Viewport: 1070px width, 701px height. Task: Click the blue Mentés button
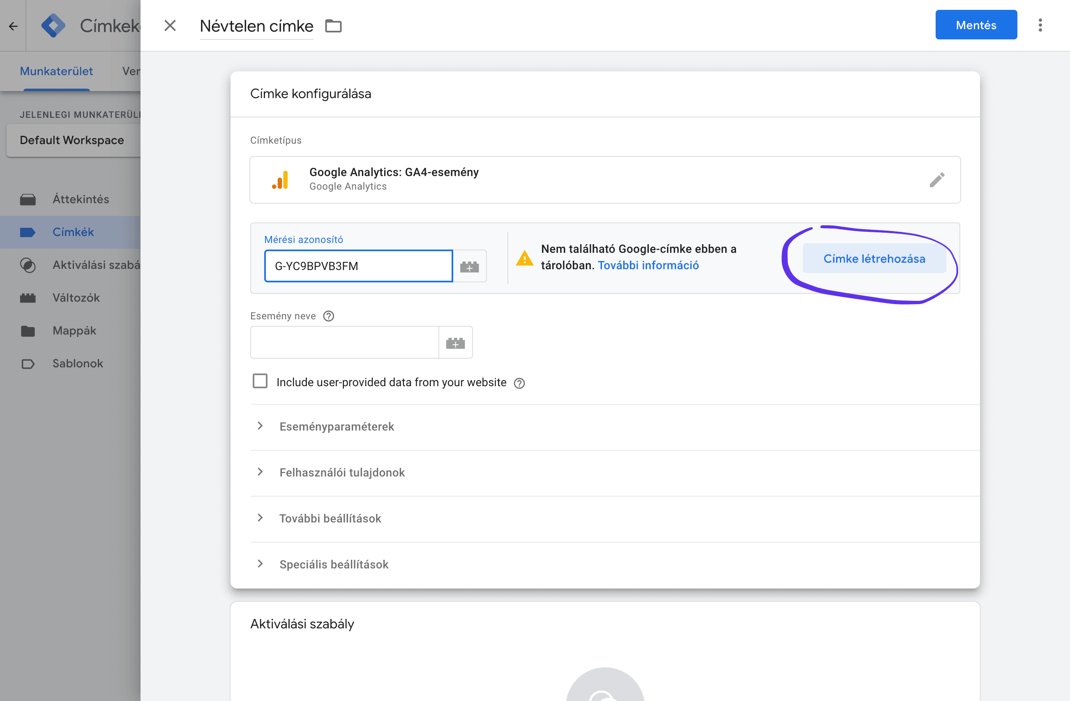point(975,25)
